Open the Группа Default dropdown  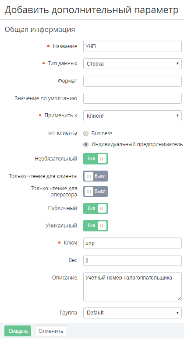132,313
